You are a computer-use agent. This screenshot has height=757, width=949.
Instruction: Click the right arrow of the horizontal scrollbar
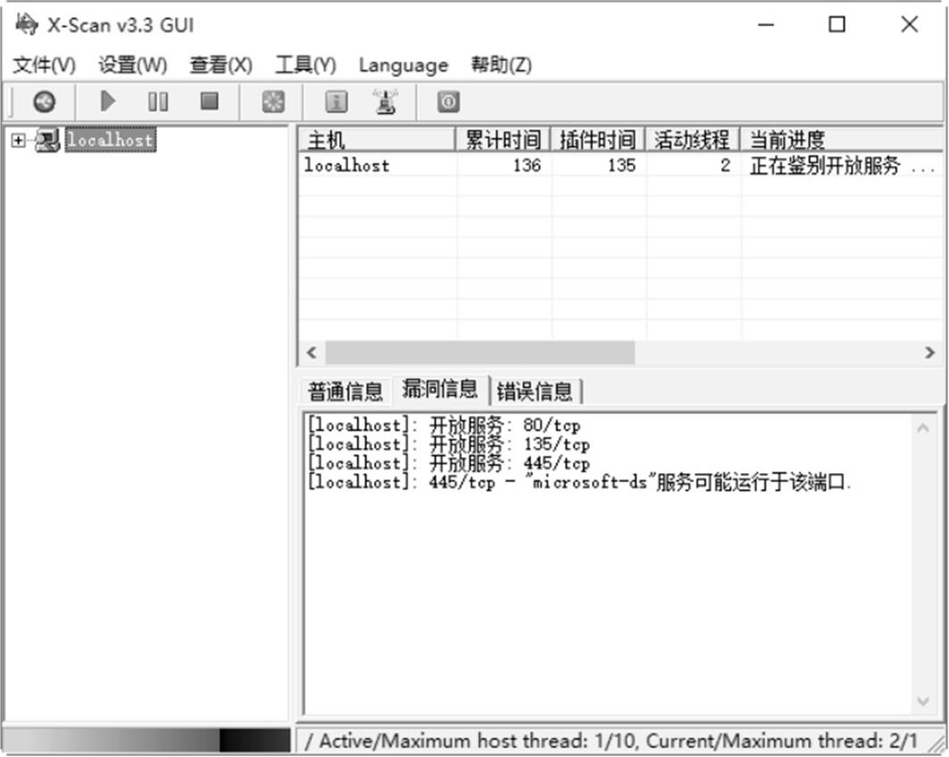click(x=929, y=353)
